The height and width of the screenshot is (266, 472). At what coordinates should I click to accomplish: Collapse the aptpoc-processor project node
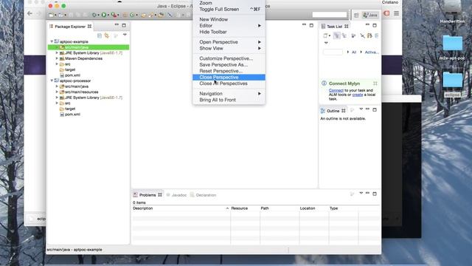(x=52, y=81)
